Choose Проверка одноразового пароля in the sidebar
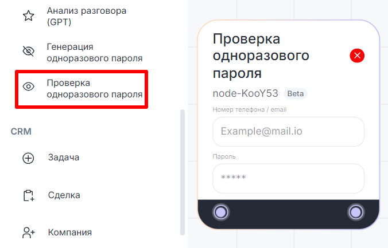 pyautogui.click(x=94, y=88)
